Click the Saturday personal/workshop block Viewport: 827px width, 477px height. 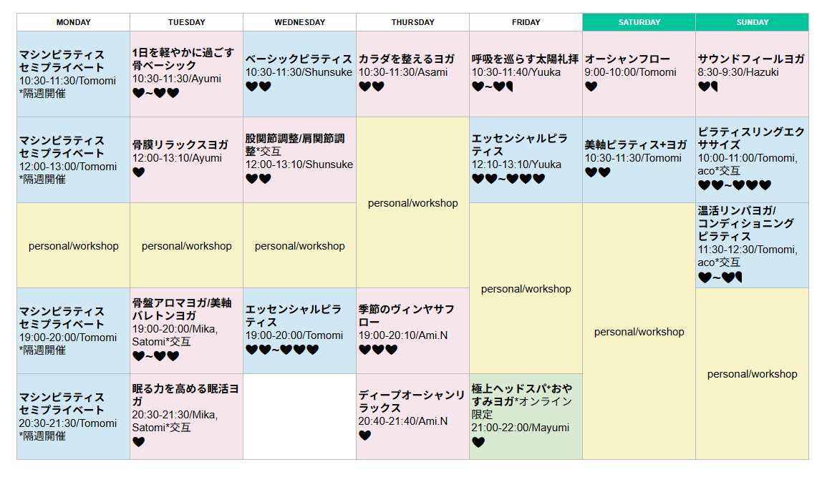pos(639,331)
